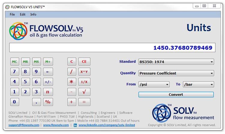Click the minus operator key
The height and width of the screenshot is (134, 225).
point(72,92)
